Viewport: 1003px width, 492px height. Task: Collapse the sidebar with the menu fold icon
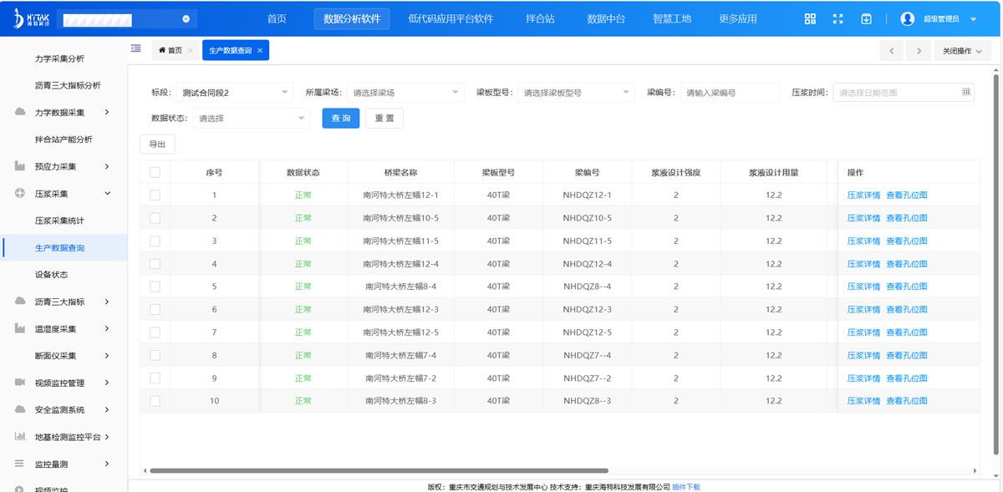(x=135, y=48)
